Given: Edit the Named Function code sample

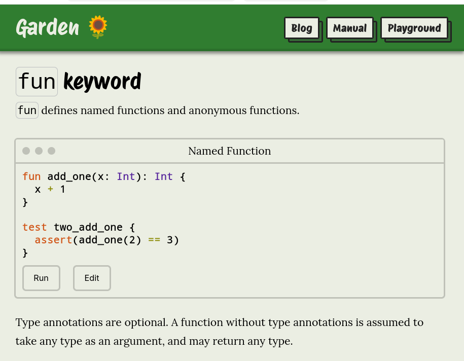Looking at the screenshot, I should pyautogui.click(x=92, y=278).
